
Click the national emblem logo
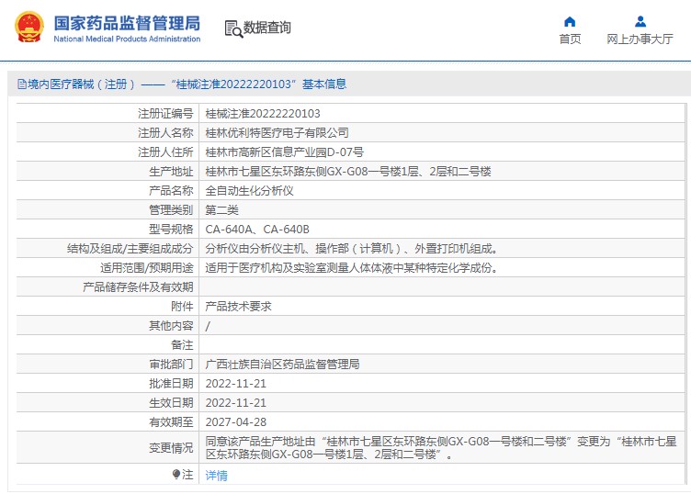pyautogui.click(x=29, y=27)
